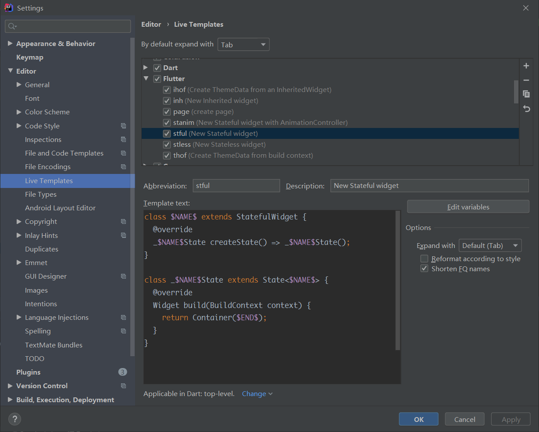Click the Plugins update badge showing 3
Screen dimensions: 539x432
pyautogui.click(x=122, y=372)
